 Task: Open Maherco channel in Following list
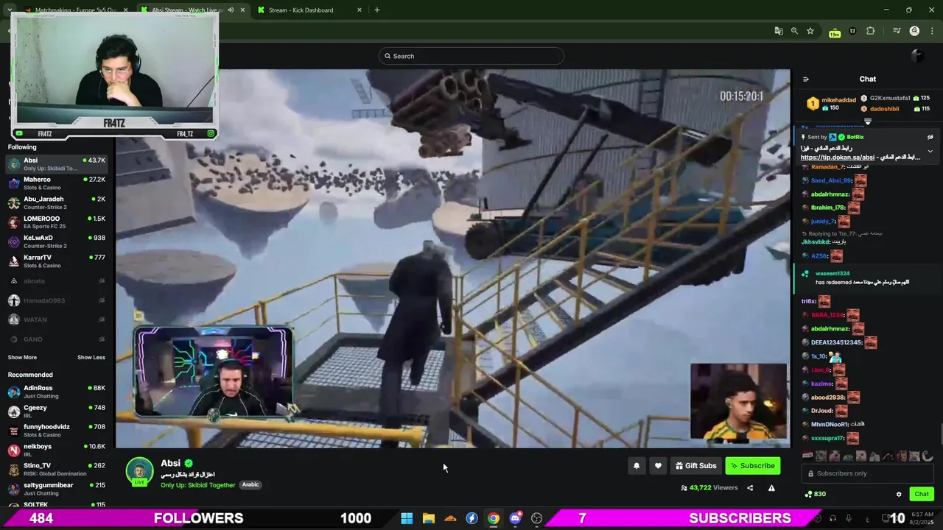click(x=57, y=183)
